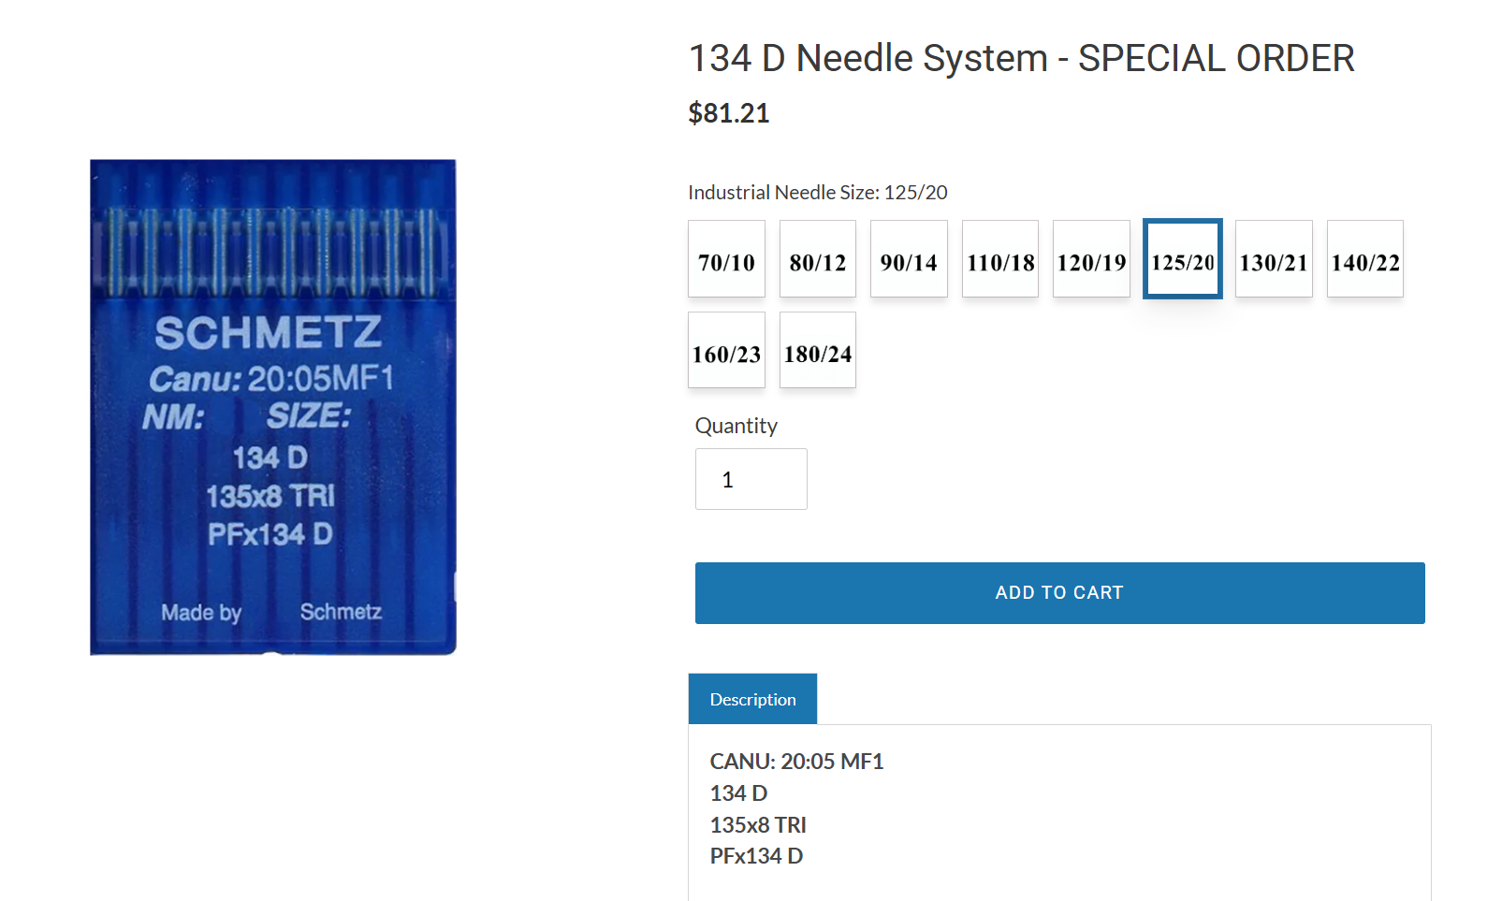
Task: Click the Schmetz needle pack product image
Action: (272, 407)
